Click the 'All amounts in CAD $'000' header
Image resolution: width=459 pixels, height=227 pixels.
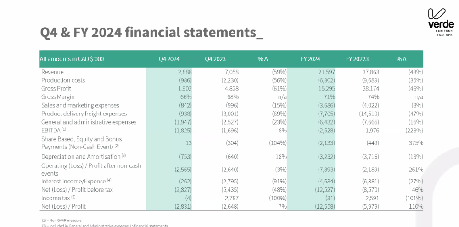coord(72,59)
